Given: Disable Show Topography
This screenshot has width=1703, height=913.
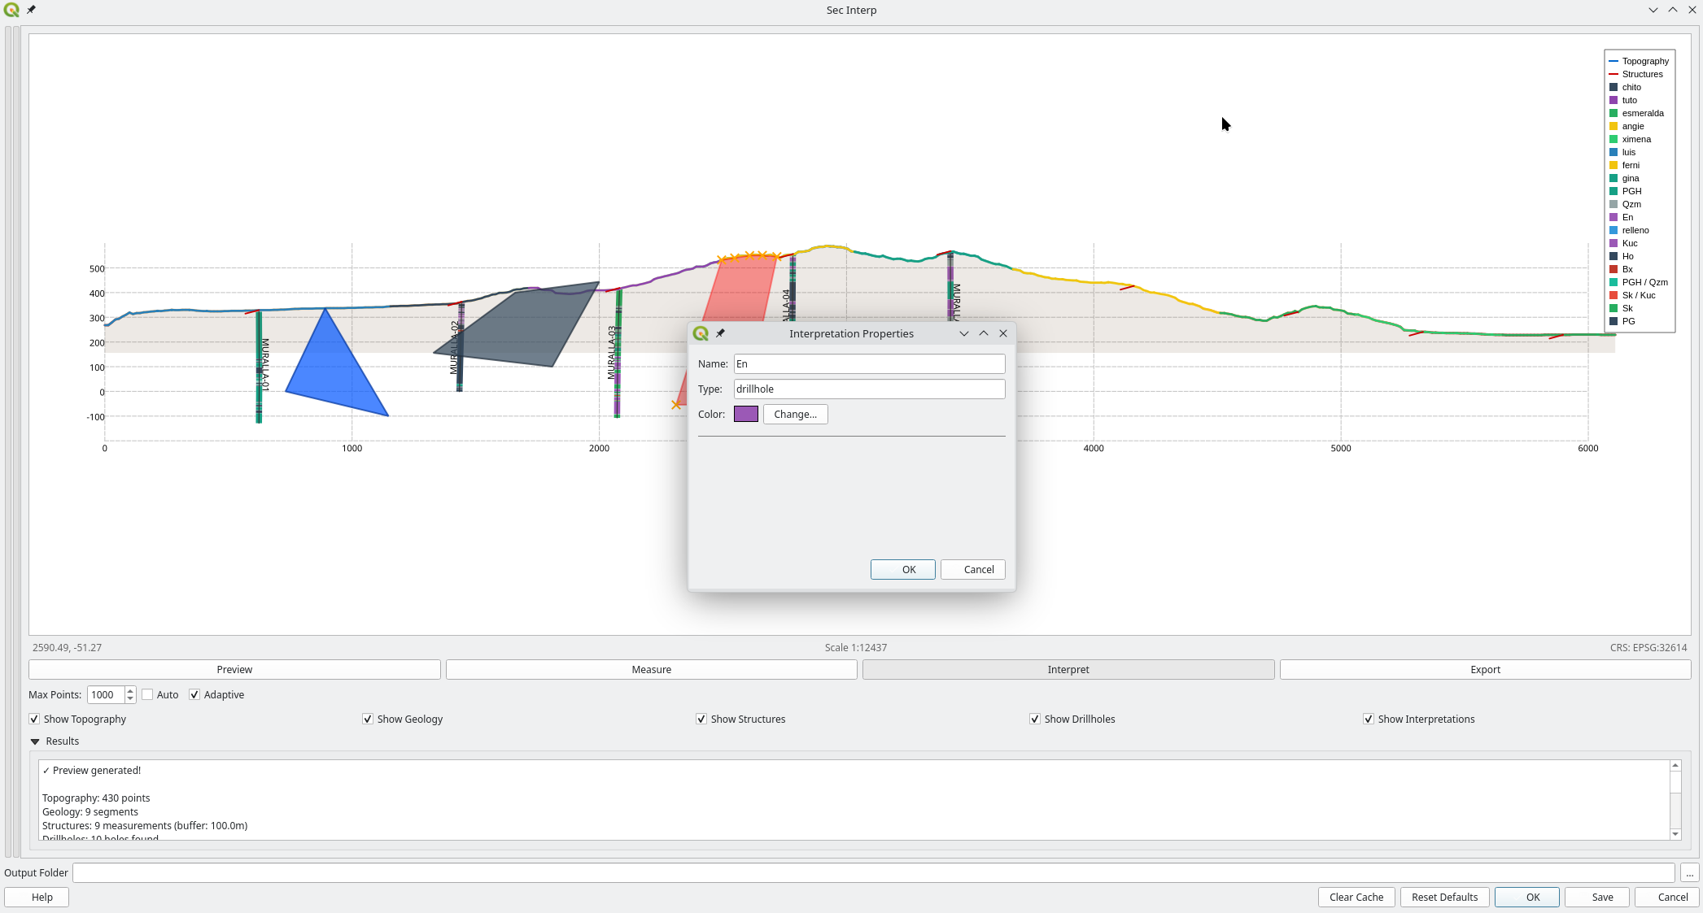Looking at the screenshot, I should (x=34, y=719).
